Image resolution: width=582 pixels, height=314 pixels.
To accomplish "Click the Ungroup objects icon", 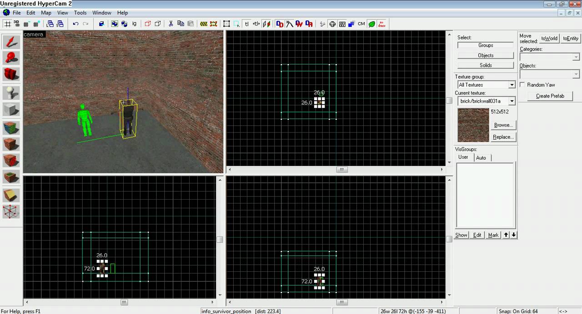I will click(124, 24).
